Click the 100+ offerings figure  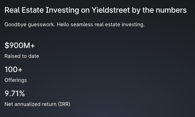click(13, 70)
